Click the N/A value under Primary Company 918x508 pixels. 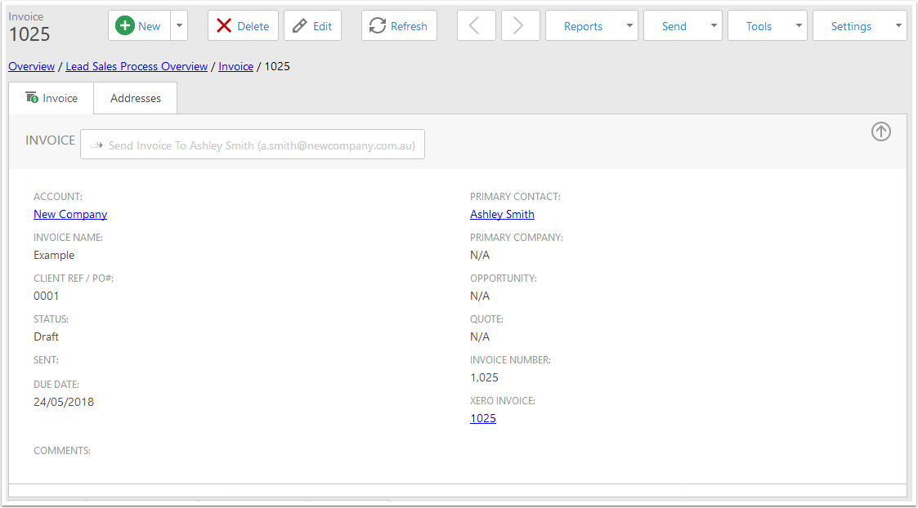point(480,255)
